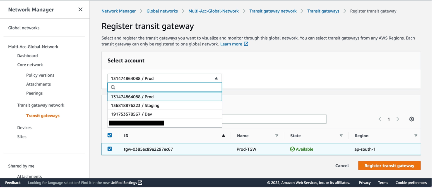
Task: Open Sites in sidebar
Action: [x=22, y=137]
